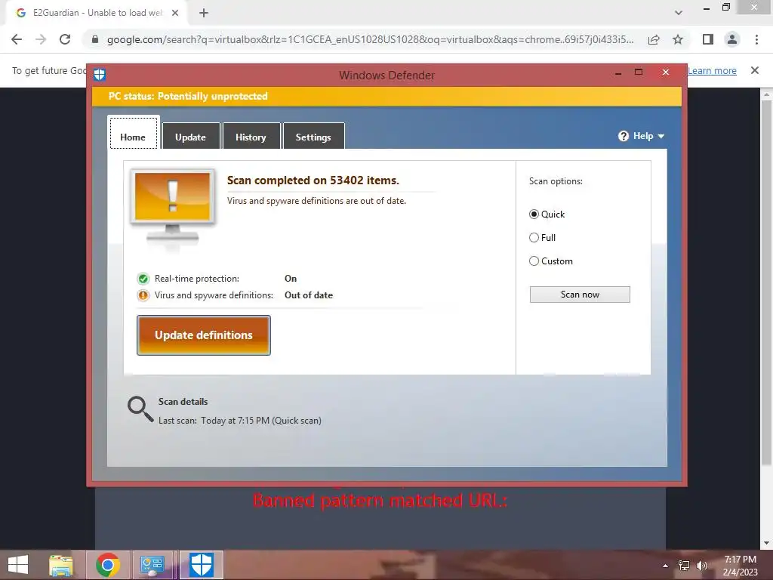Click the scrollbar down arrow
This screenshot has width=773, height=580.
coord(766,543)
